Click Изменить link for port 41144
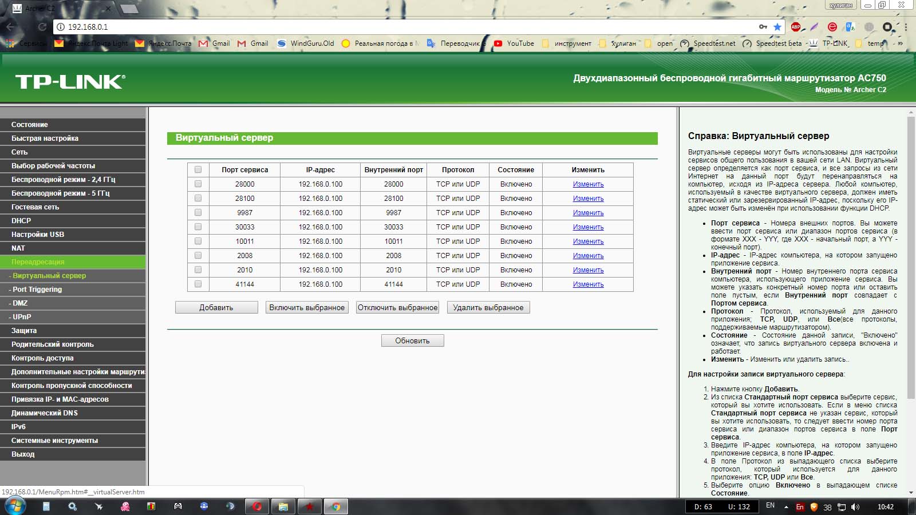This screenshot has width=916, height=515. tap(588, 284)
